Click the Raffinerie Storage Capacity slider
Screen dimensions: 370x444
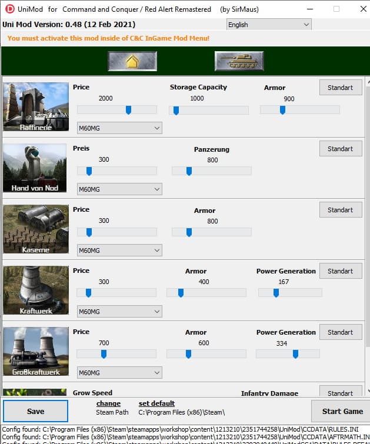point(209,110)
